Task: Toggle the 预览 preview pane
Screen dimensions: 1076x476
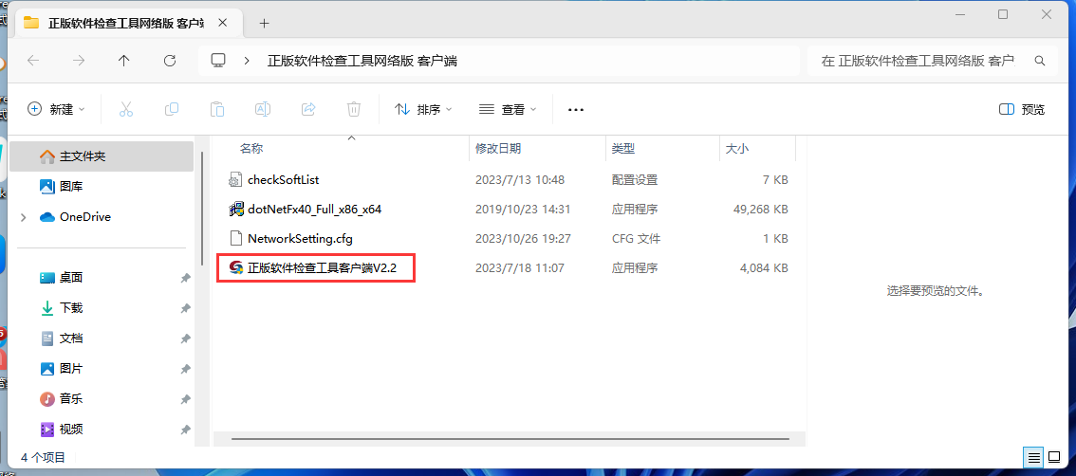Action: 1023,109
